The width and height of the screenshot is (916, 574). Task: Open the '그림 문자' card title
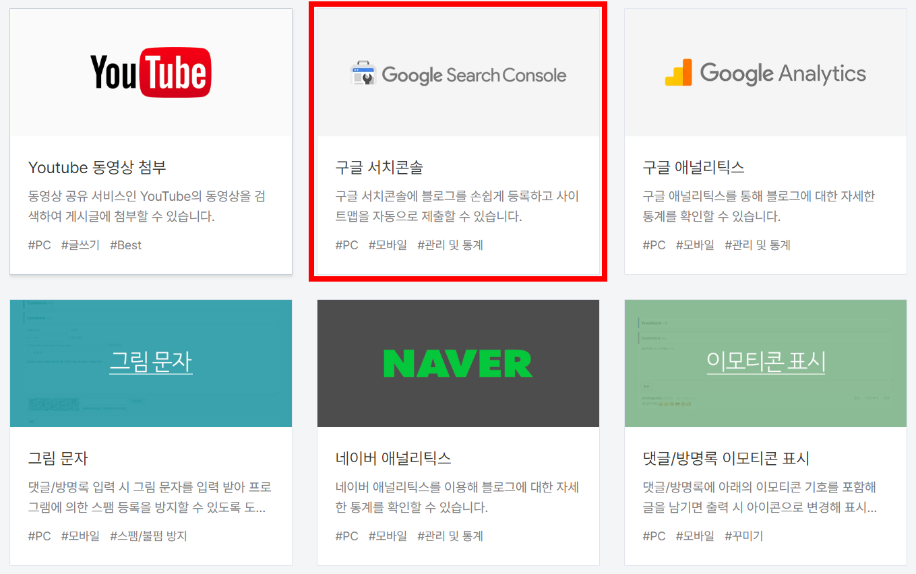pyautogui.click(x=58, y=458)
